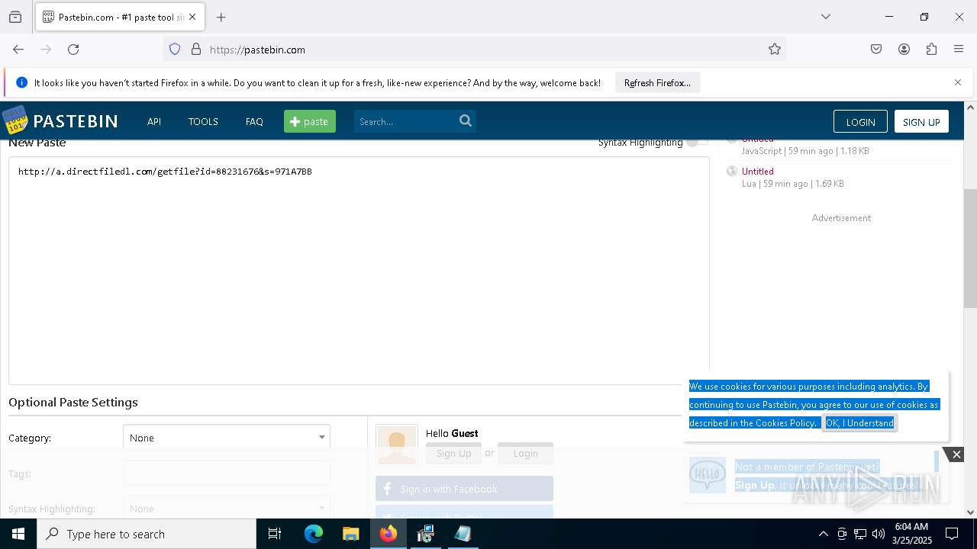Open the notification center icon
Viewport: 977px width, 549px height.
pos(952,534)
